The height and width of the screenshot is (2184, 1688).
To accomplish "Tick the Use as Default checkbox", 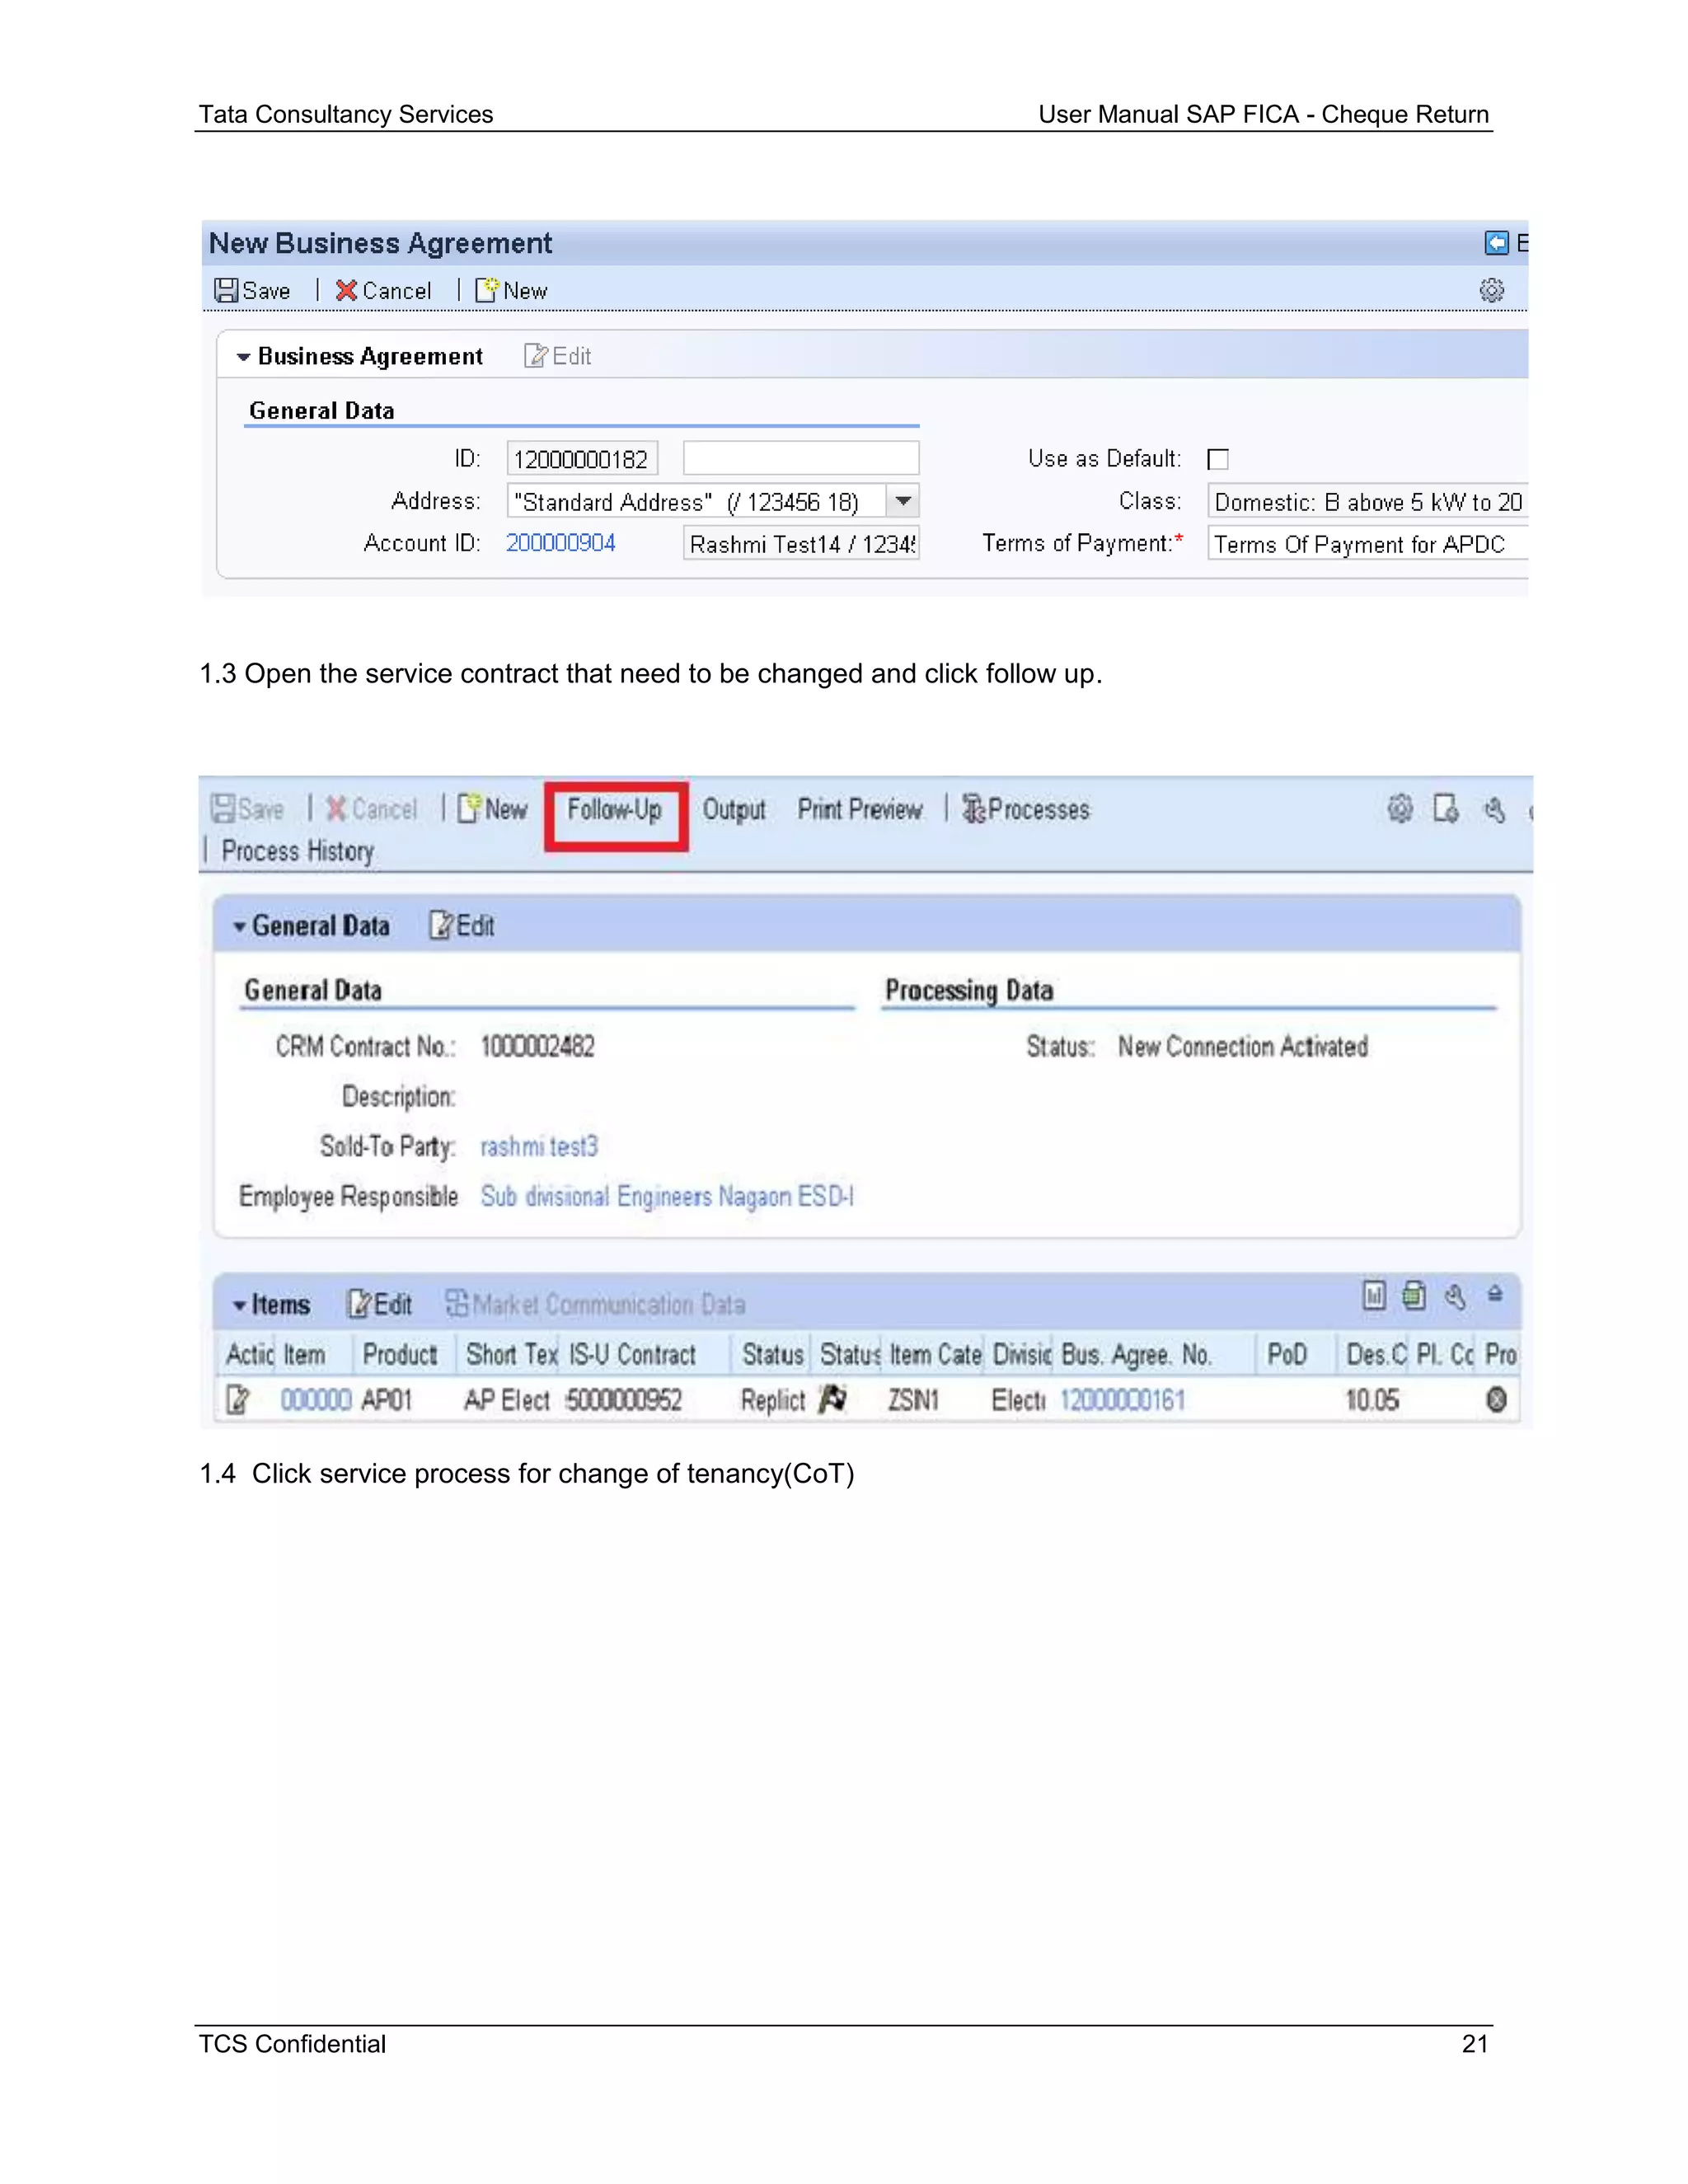I will tap(1218, 459).
